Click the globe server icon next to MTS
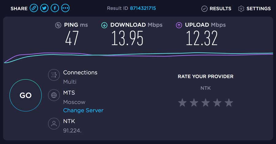Screen dimensions: 276x144 54,95
